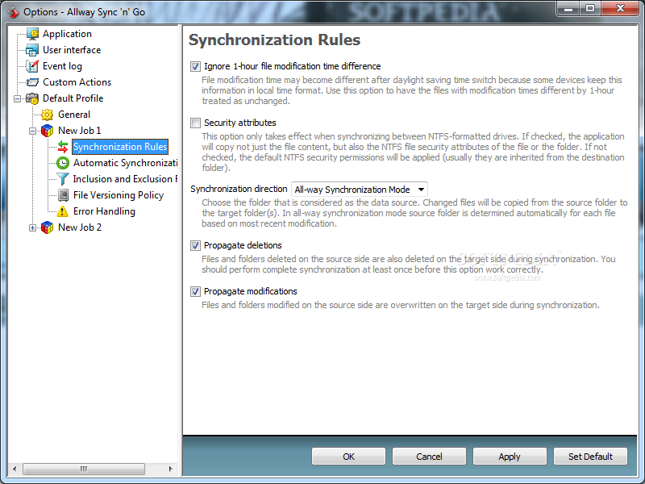Select the Synchronization Rules tree item
Viewport: 645px width, 484px height.
(x=120, y=147)
